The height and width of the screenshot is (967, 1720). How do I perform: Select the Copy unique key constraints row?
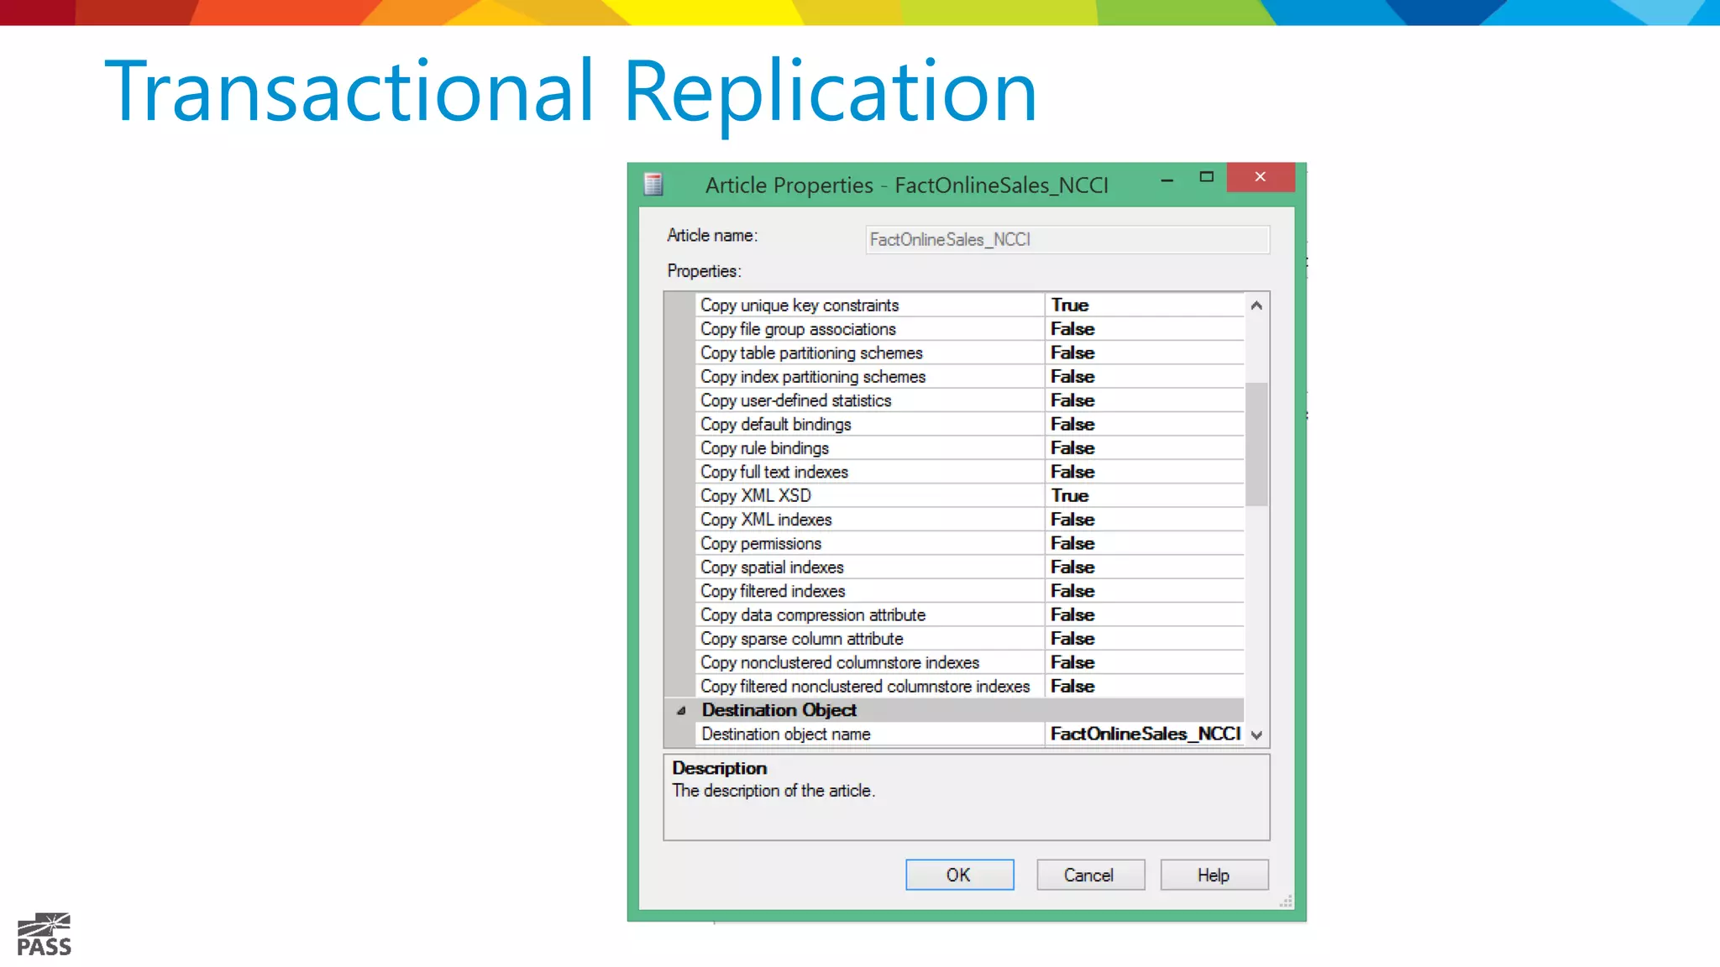point(970,305)
